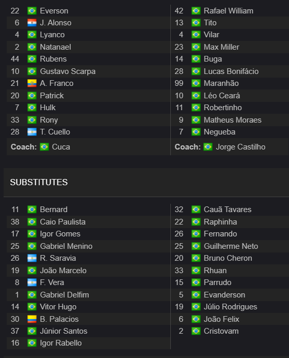This screenshot has width=289, height=358.
Task: Click the Brazil flag next to coach Cuca
Action: pos(44,147)
